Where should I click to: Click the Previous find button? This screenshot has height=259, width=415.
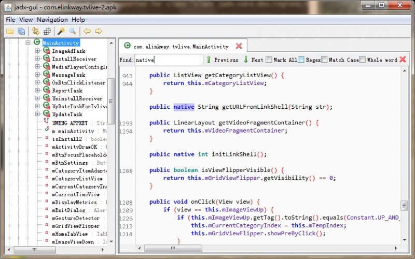click(223, 60)
